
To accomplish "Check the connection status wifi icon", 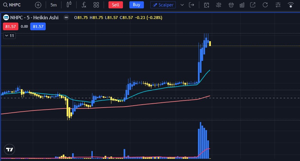I will tap(290, 5).
